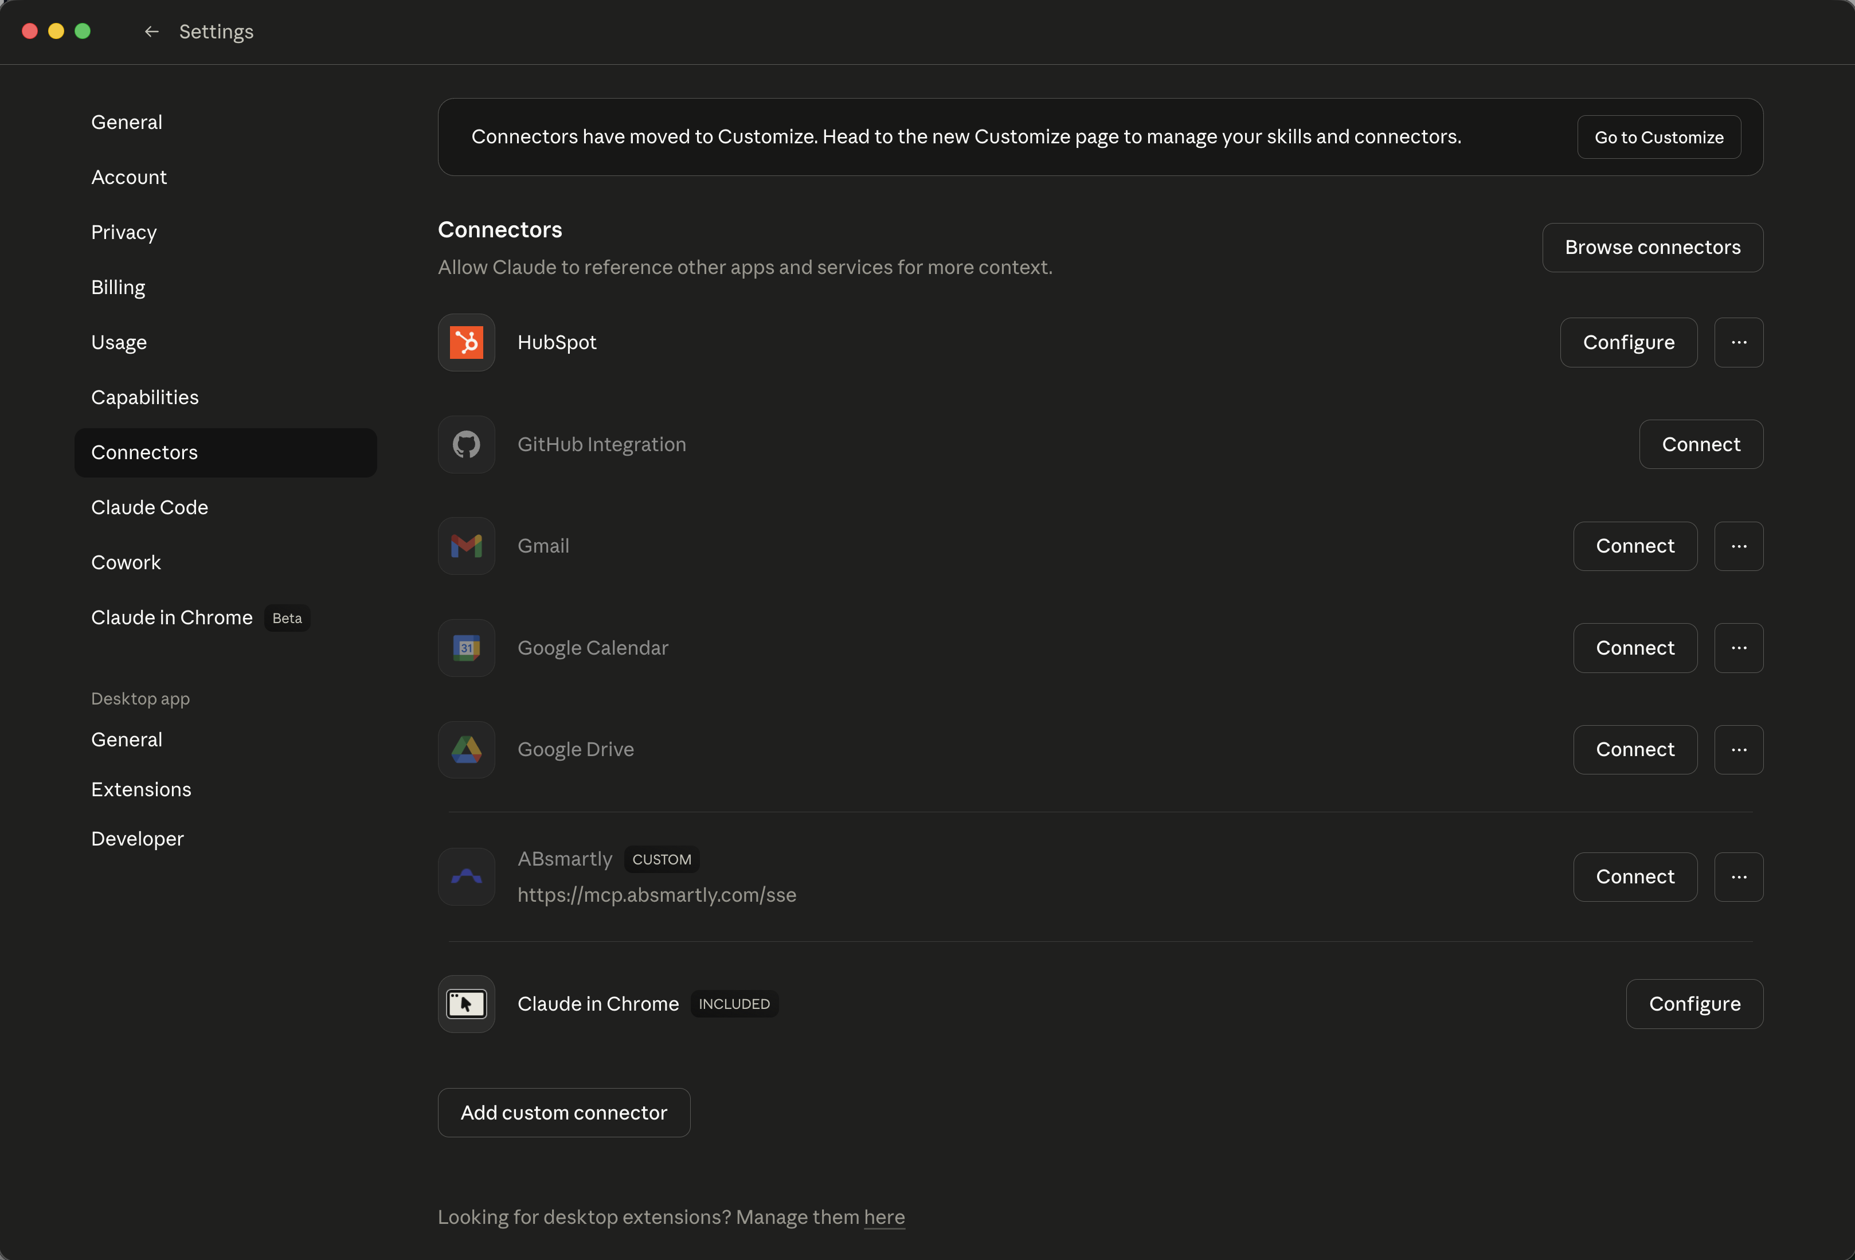This screenshot has height=1260, width=1855.
Task: Click the Connectors heading
Action: click(x=500, y=230)
